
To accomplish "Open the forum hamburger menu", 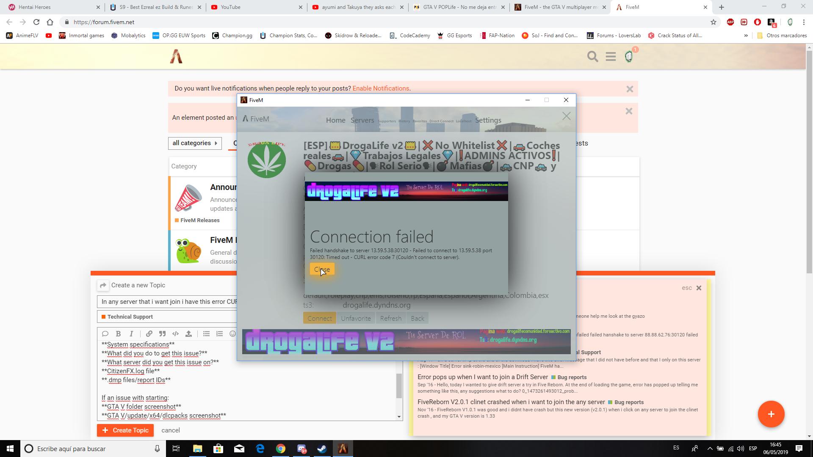I will 611,56.
